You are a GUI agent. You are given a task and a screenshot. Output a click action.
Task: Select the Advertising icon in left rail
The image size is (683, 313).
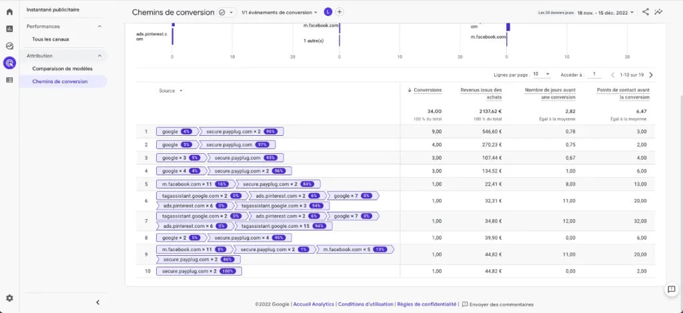[x=9, y=63]
